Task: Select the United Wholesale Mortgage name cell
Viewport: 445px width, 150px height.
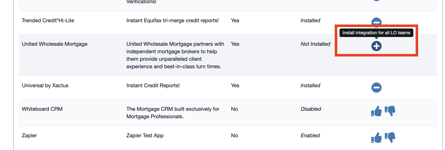Action: 54,44
